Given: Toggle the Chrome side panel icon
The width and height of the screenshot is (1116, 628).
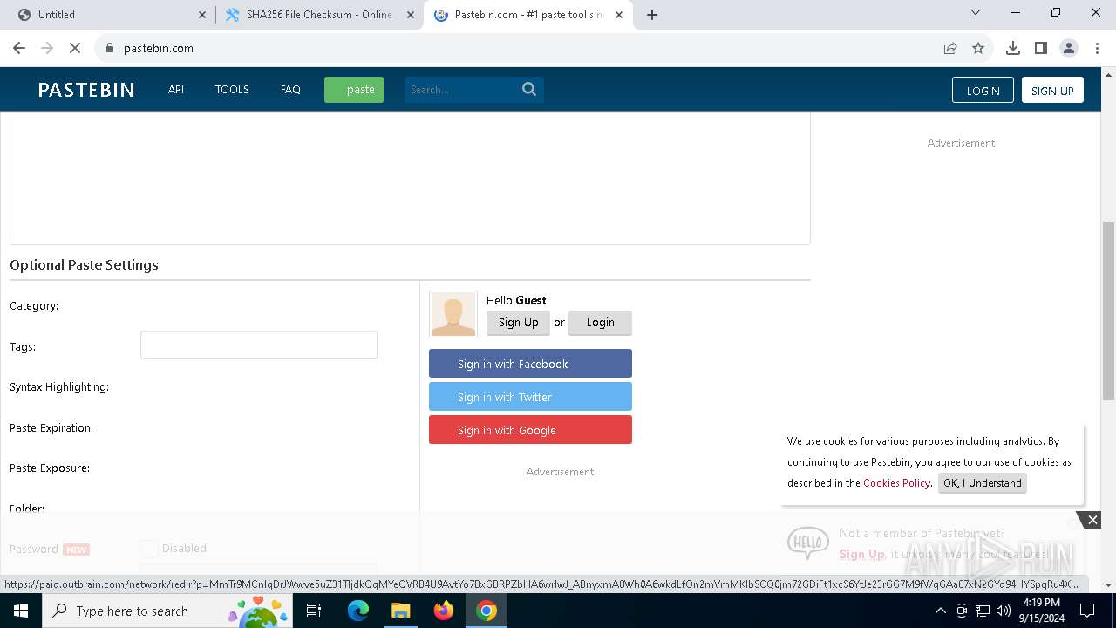Looking at the screenshot, I should [x=1041, y=48].
